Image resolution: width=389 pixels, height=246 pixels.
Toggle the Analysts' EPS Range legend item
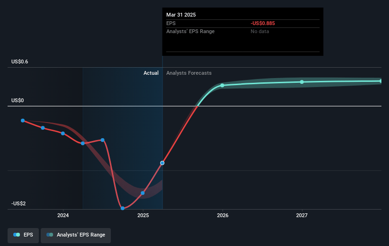(x=76, y=235)
